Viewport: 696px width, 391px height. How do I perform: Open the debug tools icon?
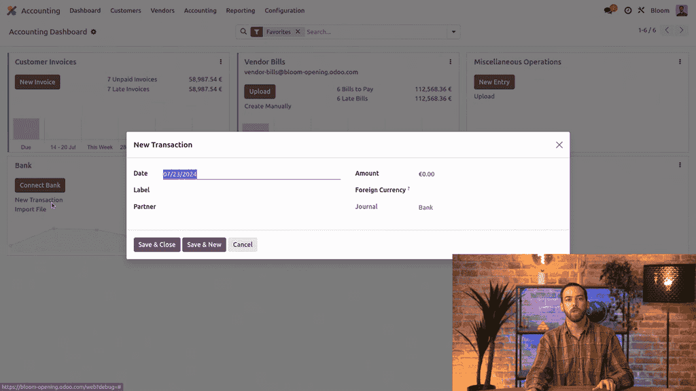tap(640, 10)
